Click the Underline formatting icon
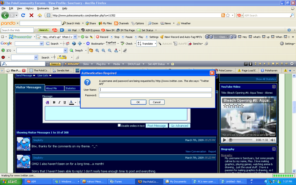Image resolution: width=296 pixels, height=185 pixels. [64, 102]
